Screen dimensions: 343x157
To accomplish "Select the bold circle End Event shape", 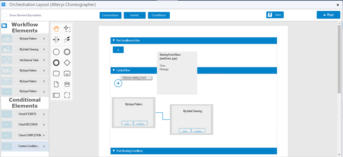I will point(56,63).
